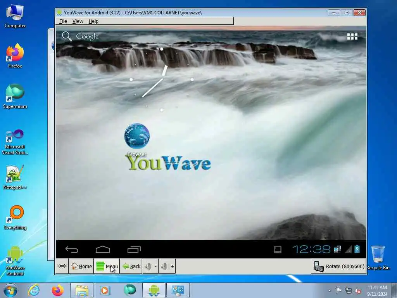Tap the analog clock widget
The height and width of the screenshot is (298, 397).
click(162, 80)
